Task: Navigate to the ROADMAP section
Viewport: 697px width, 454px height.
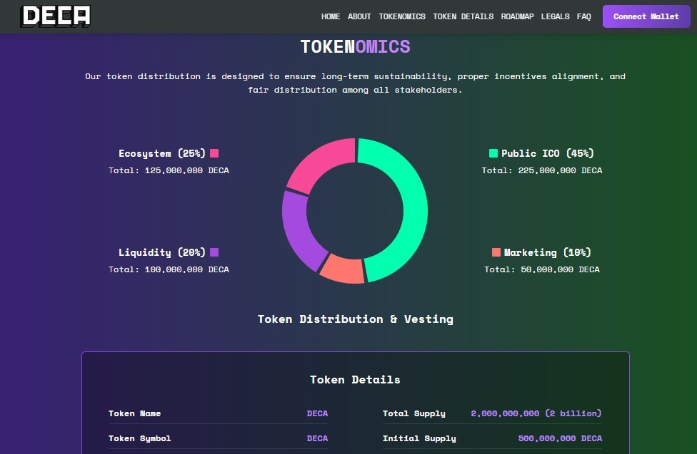Action: tap(517, 16)
